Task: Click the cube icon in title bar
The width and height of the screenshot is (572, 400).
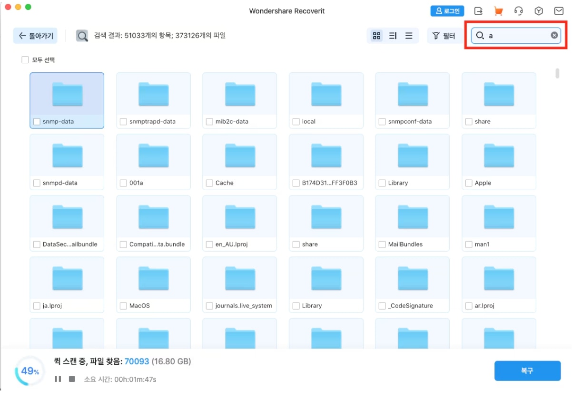Action: tap(539, 11)
